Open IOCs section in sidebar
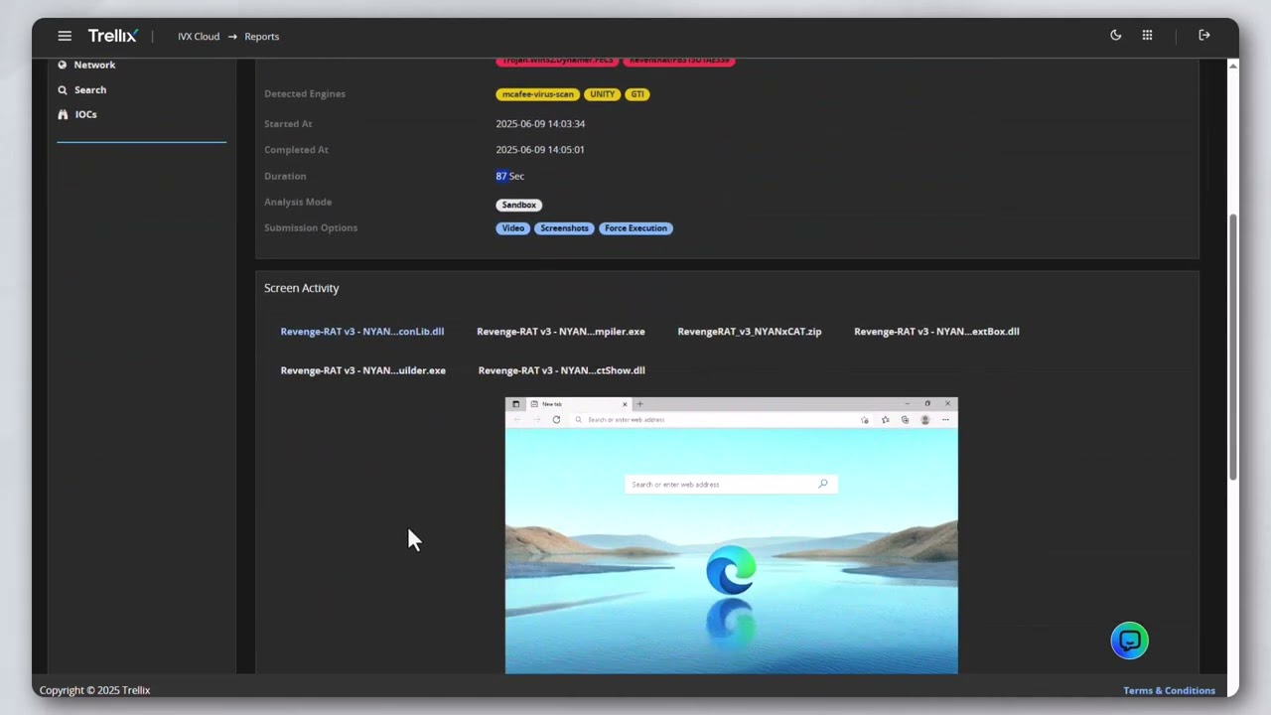 86,114
